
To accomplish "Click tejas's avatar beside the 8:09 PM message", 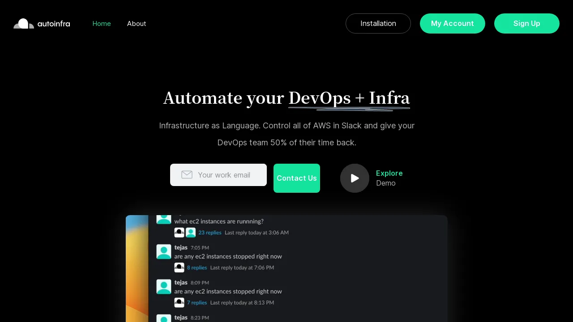I will click(163, 286).
